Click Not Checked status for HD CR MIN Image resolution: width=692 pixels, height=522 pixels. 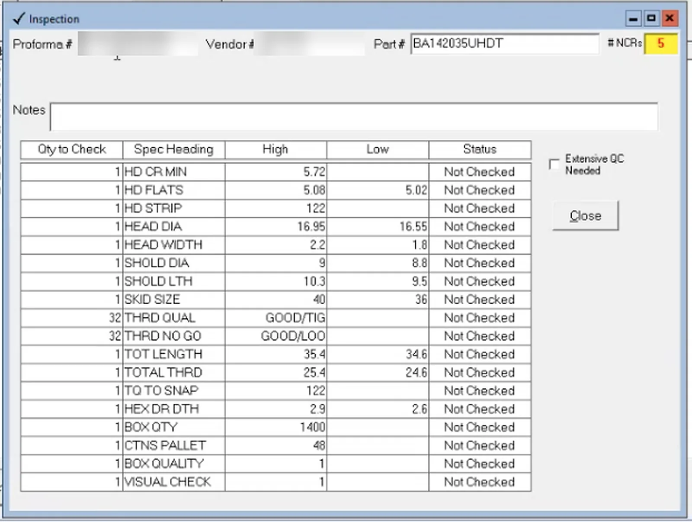click(x=480, y=172)
